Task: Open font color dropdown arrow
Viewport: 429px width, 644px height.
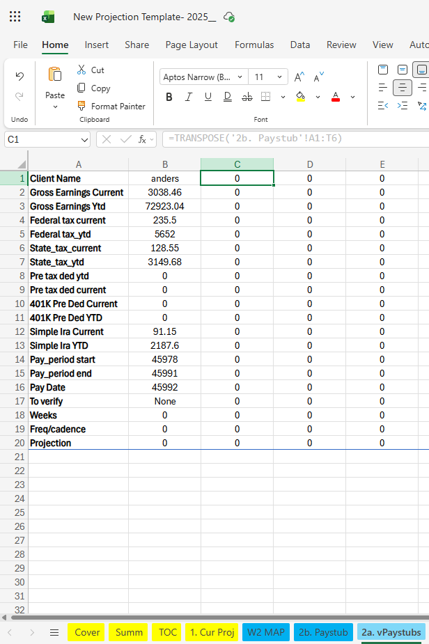Action: (352, 97)
